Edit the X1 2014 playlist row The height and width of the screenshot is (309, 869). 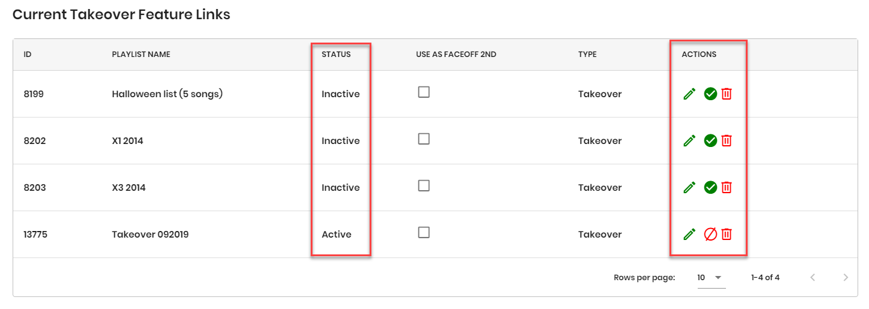[689, 140]
